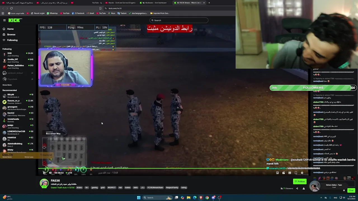Open chat settings gear icon
Image resolution: width=358 pixels, height=201 pixels.
(344, 190)
